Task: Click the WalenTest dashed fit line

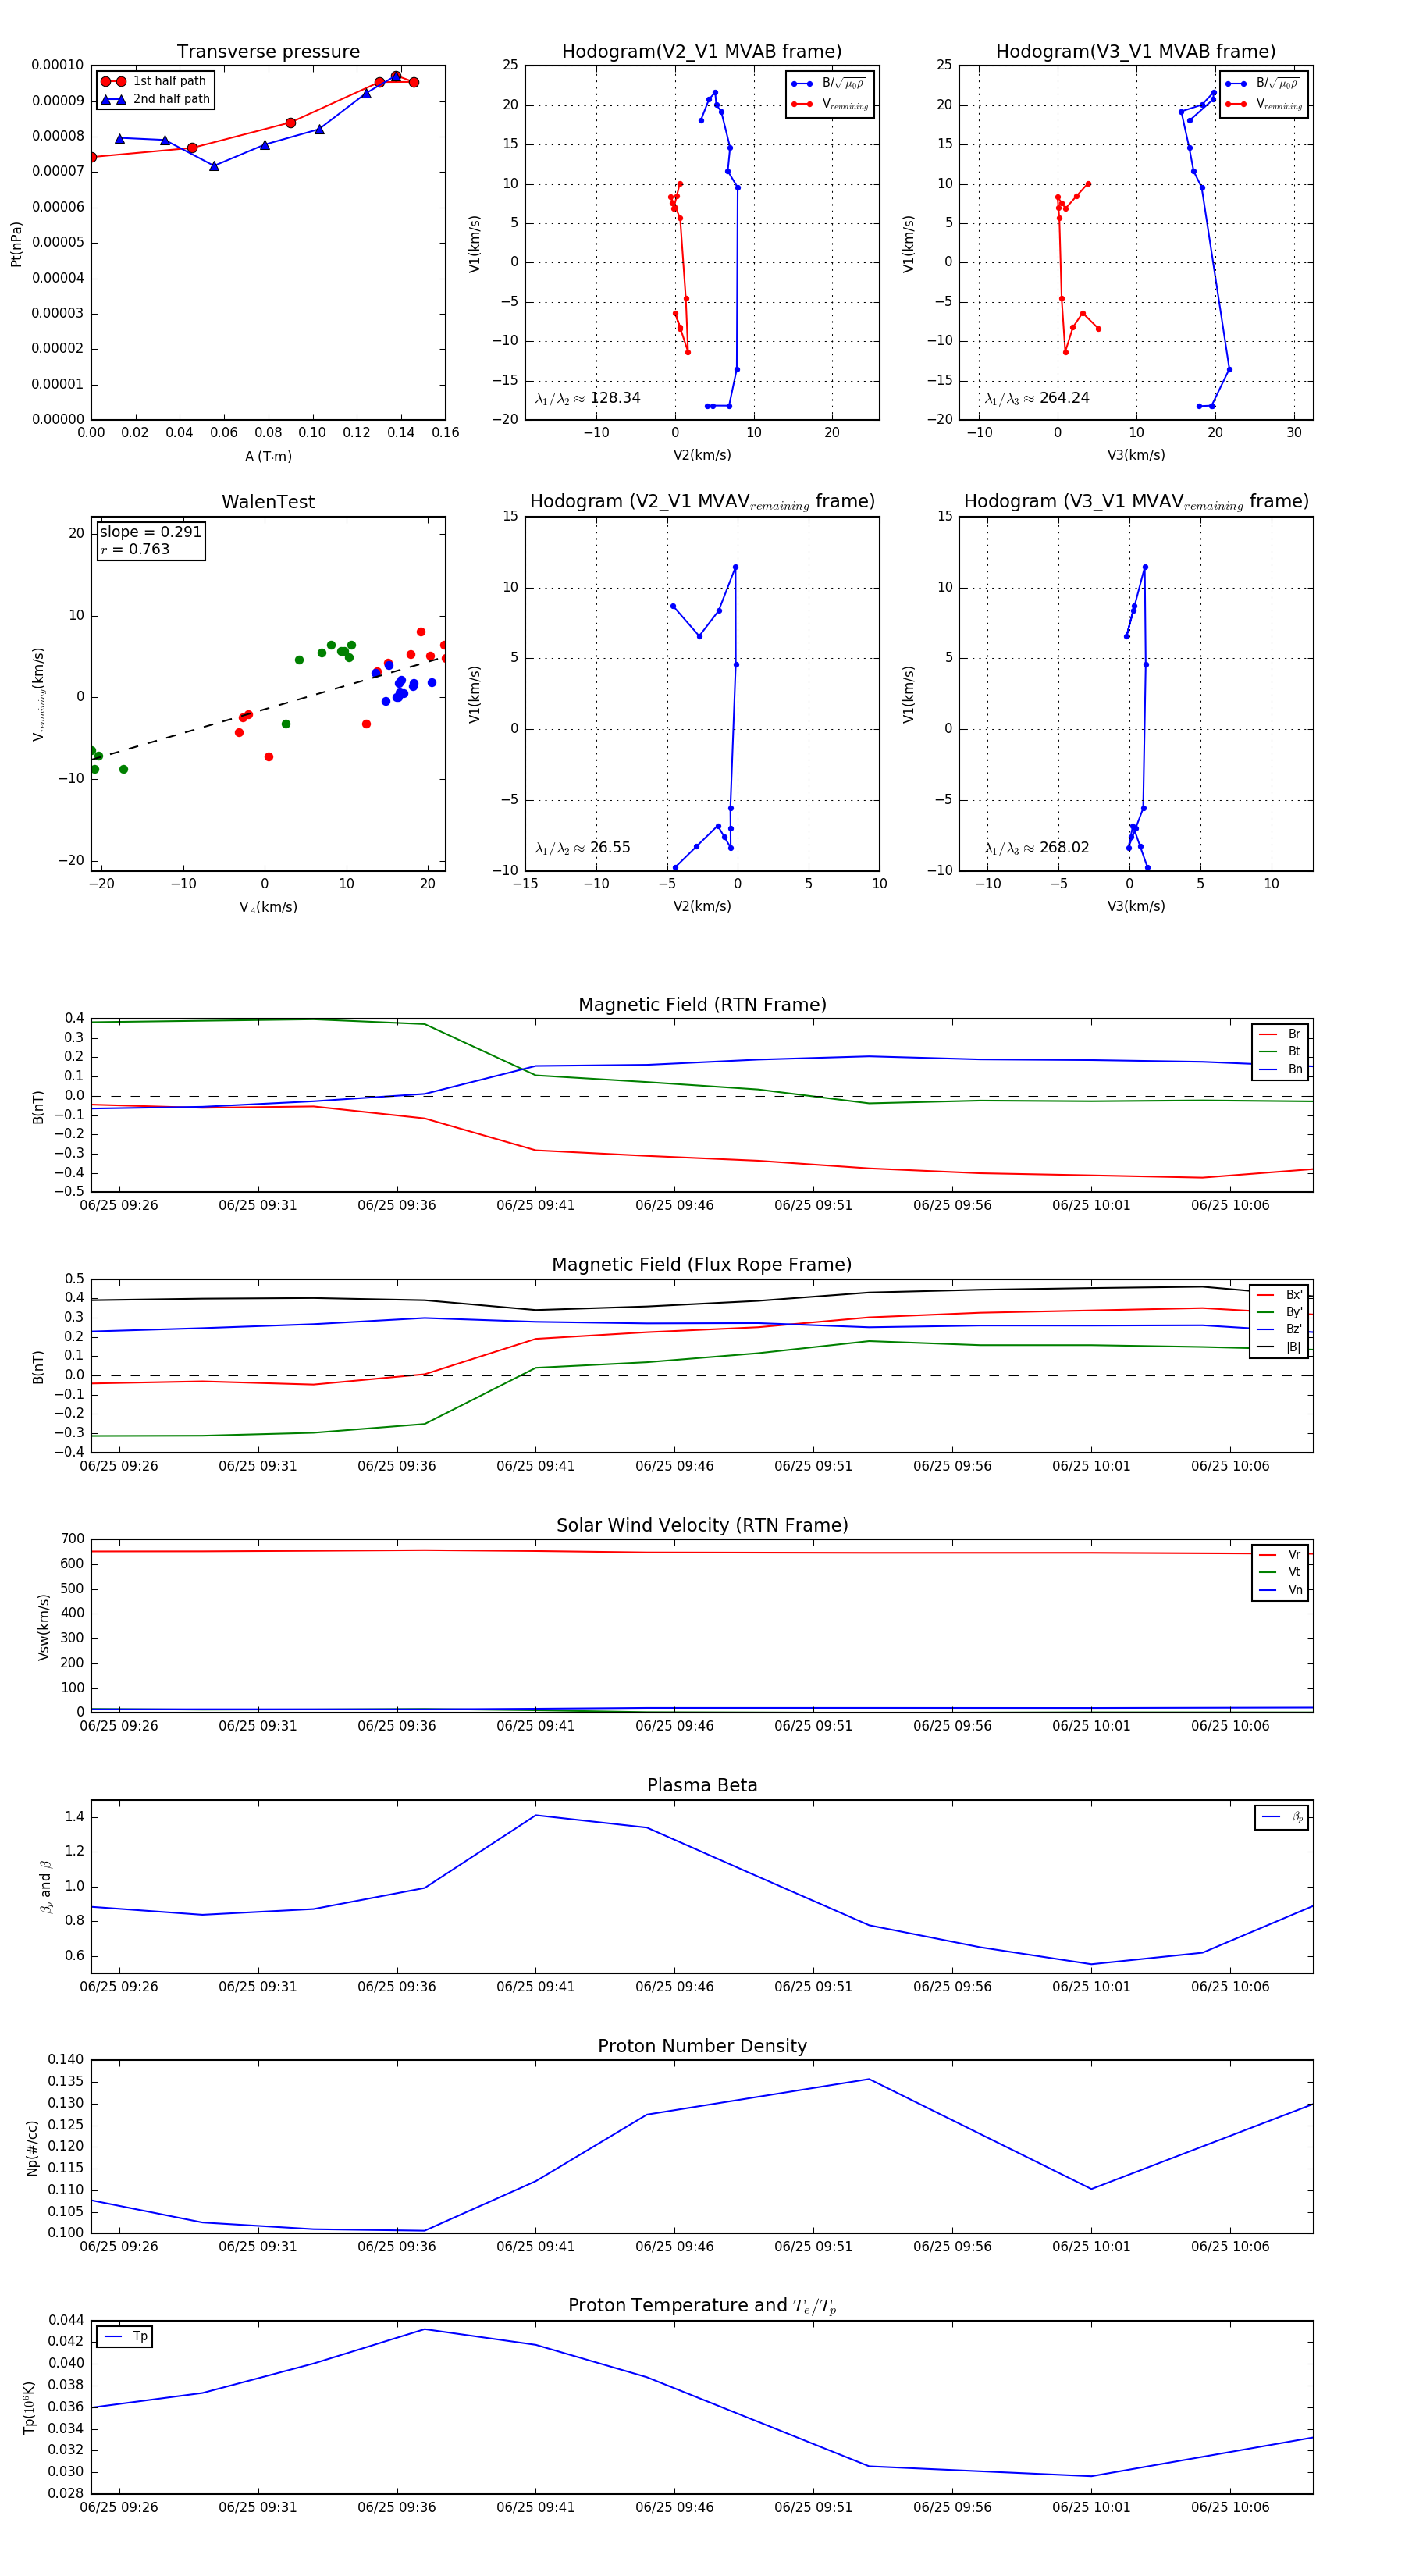Action: tap(268, 707)
